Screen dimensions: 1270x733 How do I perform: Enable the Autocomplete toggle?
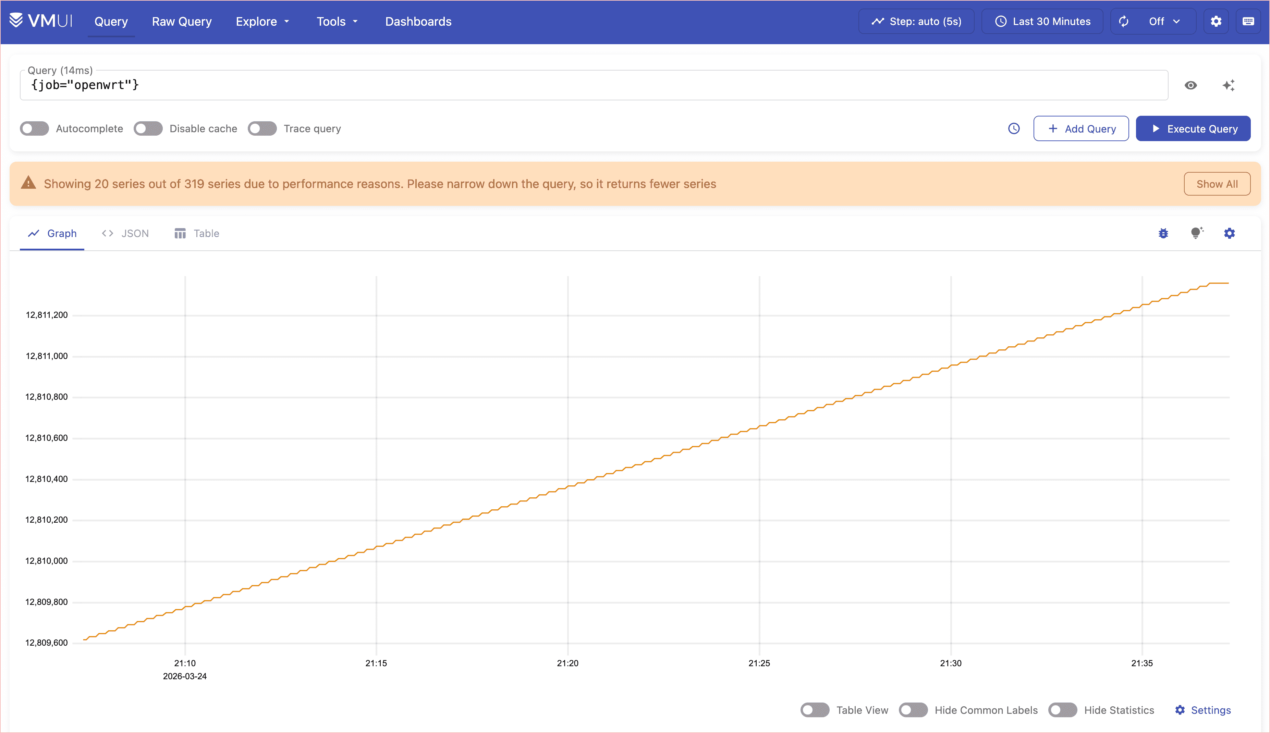(x=34, y=128)
